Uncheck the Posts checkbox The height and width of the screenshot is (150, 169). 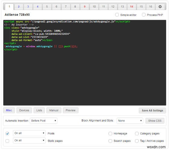7,133
